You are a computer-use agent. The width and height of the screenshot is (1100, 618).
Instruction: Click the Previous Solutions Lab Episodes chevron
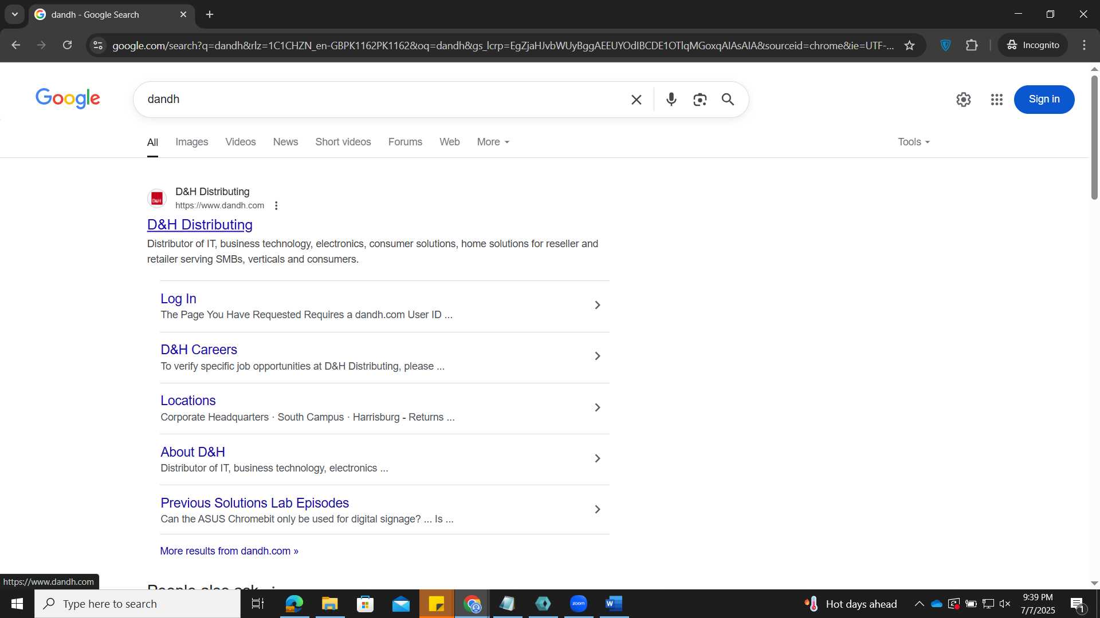click(597, 509)
